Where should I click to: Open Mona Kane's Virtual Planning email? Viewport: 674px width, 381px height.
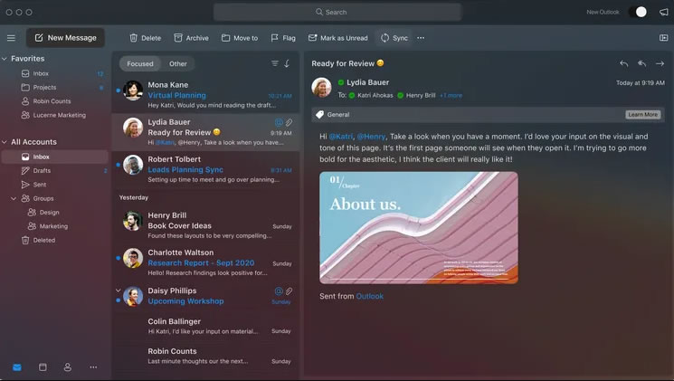tap(205, 95)
